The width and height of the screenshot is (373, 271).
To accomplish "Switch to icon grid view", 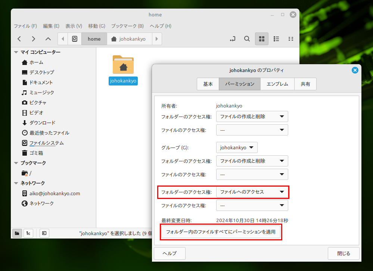I will (262, 39).
